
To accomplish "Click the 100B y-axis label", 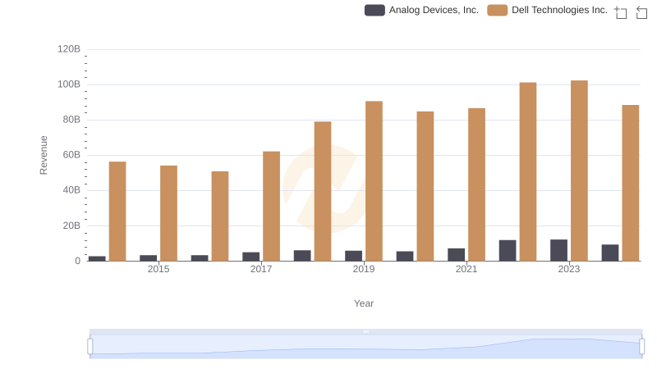I will [69, 84].
